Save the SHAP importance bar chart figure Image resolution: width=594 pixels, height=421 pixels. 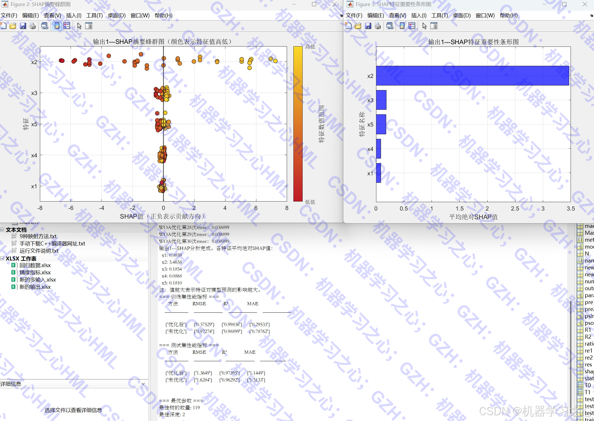click(368, 26)
